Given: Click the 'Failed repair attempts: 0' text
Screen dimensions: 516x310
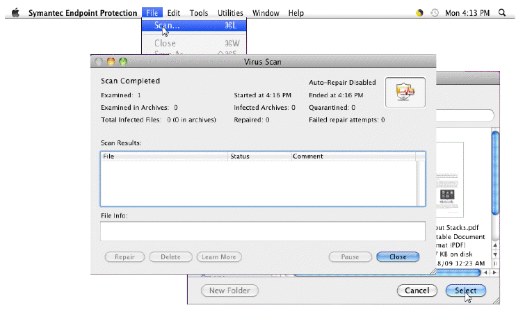Looking at the screenshot, I should click(347, 120).
